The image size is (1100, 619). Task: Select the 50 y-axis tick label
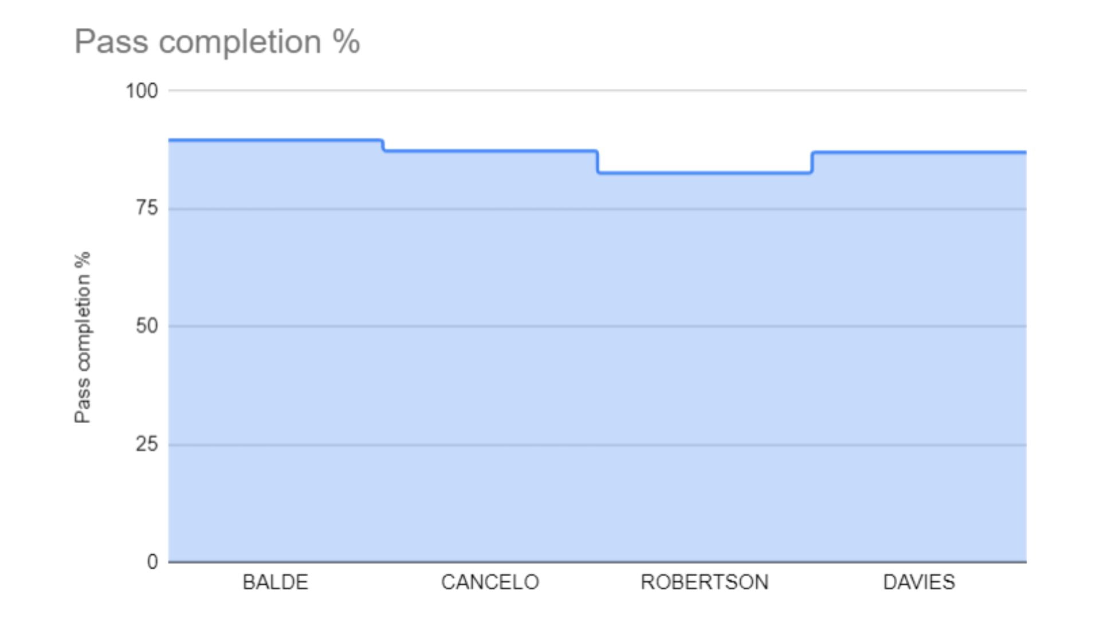point(147,326)
